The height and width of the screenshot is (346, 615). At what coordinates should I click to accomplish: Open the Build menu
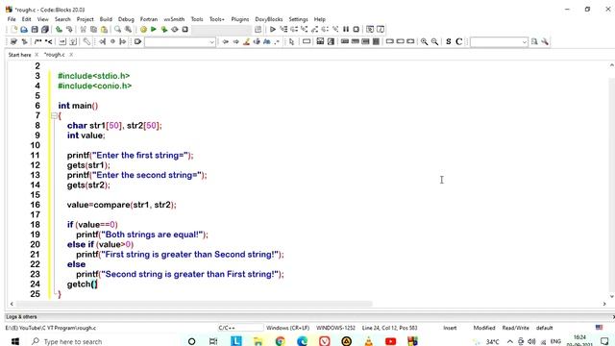coord(106,19)
